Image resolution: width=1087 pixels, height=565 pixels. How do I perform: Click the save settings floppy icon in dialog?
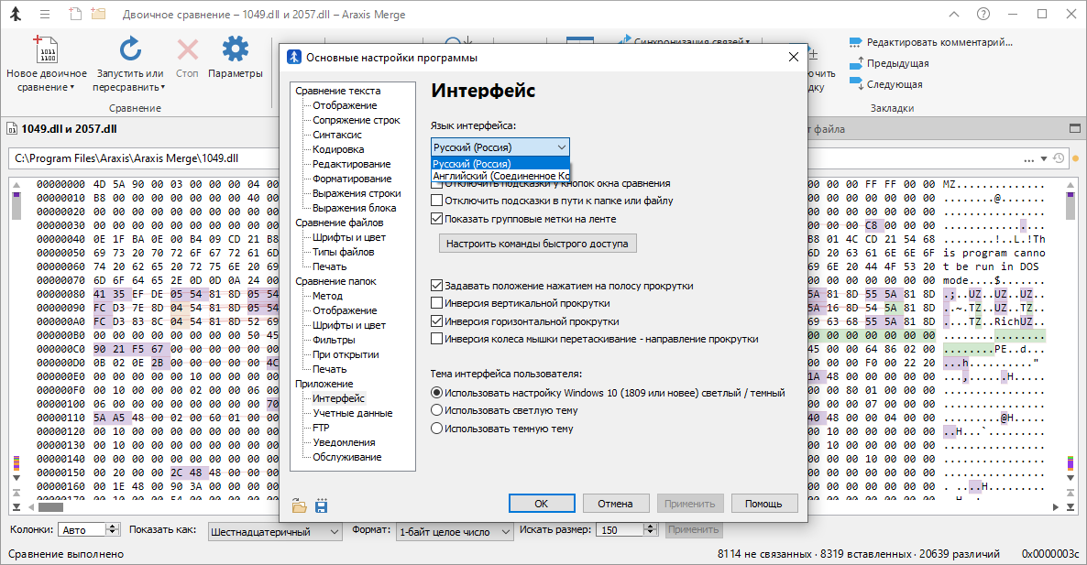coord(321,506)
